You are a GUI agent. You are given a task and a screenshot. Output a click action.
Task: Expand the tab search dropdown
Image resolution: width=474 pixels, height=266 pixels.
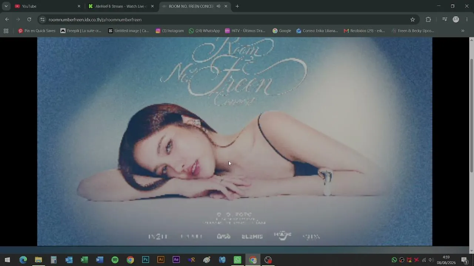(x=6, y=6)
